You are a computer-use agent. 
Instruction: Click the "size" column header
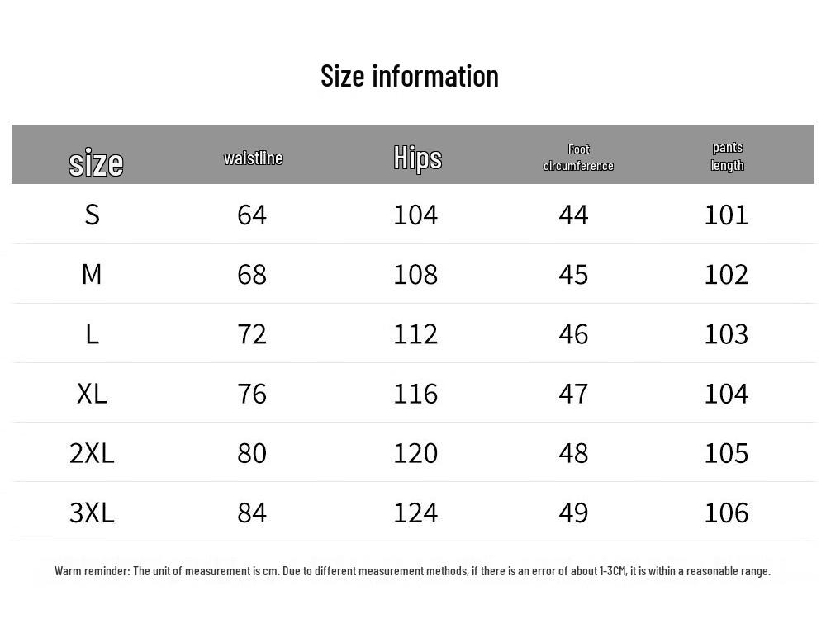point(96,163)
